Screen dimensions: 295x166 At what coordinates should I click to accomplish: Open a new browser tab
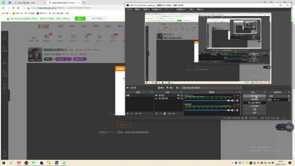click(x=84, y=3)
